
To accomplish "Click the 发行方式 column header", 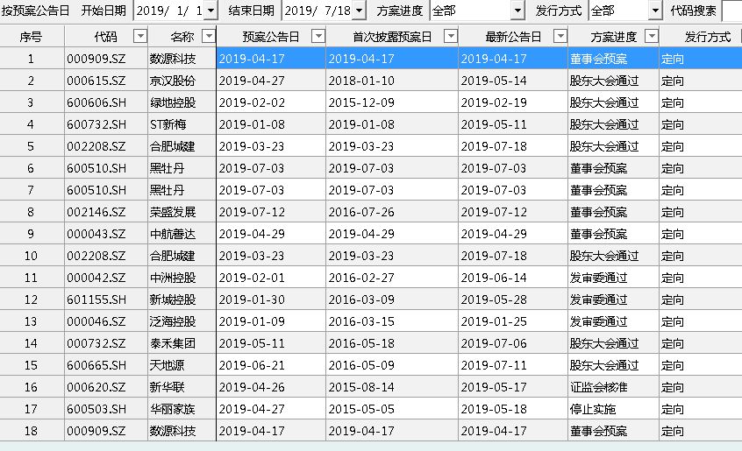I will click(701, 37).
